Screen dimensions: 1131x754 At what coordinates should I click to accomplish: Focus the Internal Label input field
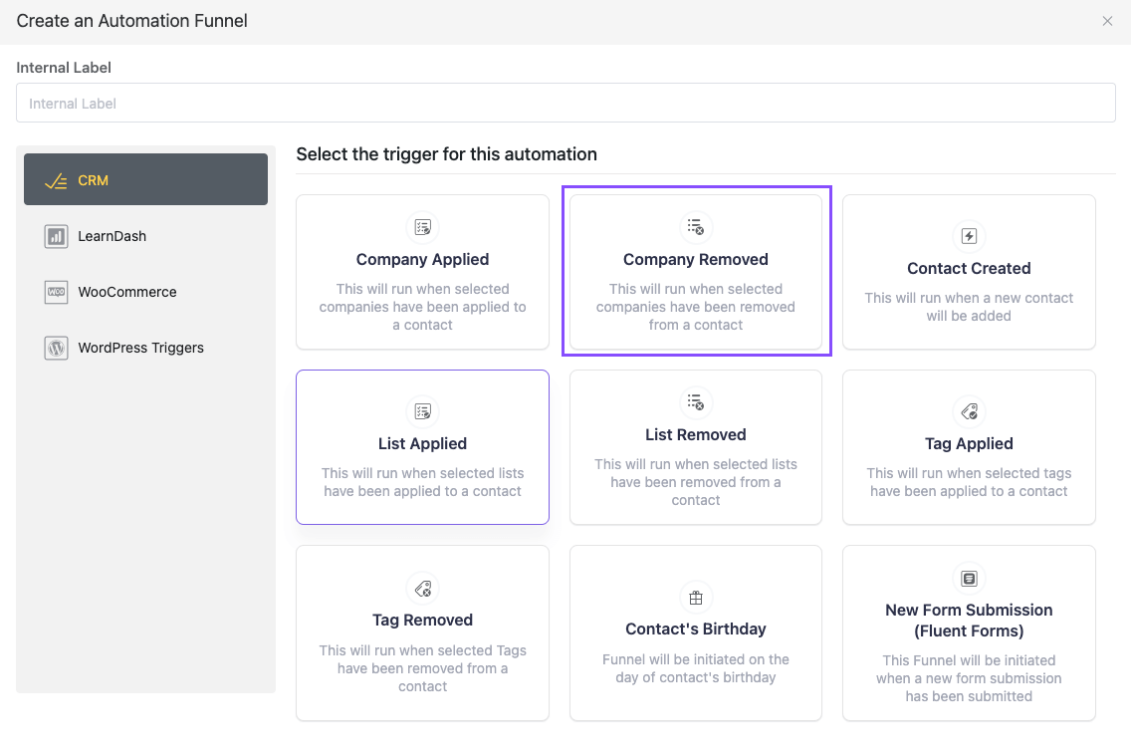click(x=565, y=104)
